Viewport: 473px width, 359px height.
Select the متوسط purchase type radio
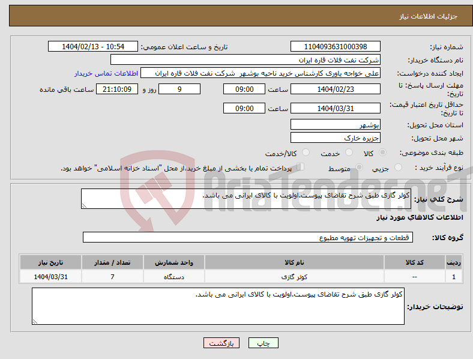tap(360, 167)
